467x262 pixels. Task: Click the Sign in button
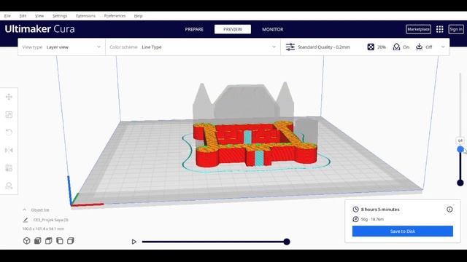(x=456, y=29)
